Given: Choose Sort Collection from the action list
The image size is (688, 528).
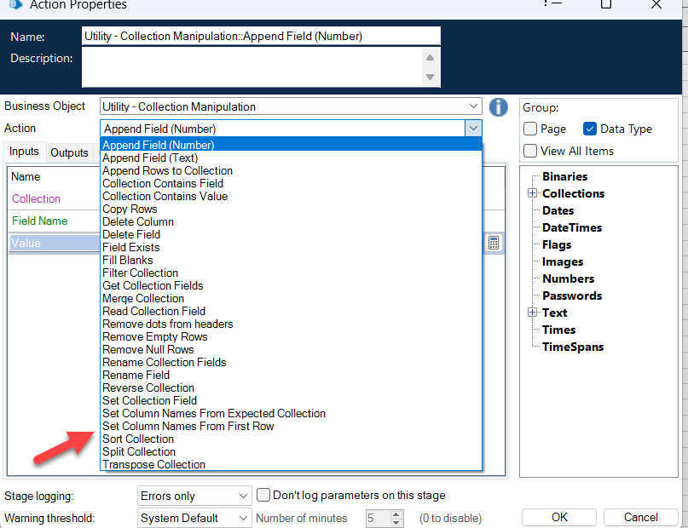Looking at the screenshot, I should 138,439.
